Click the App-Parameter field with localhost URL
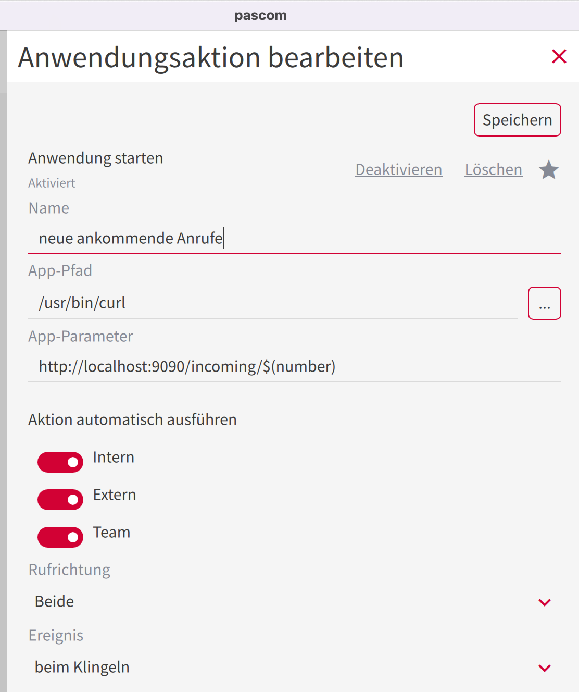 [x=295, y=367]
